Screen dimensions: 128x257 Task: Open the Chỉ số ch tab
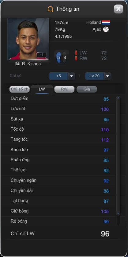20,89
